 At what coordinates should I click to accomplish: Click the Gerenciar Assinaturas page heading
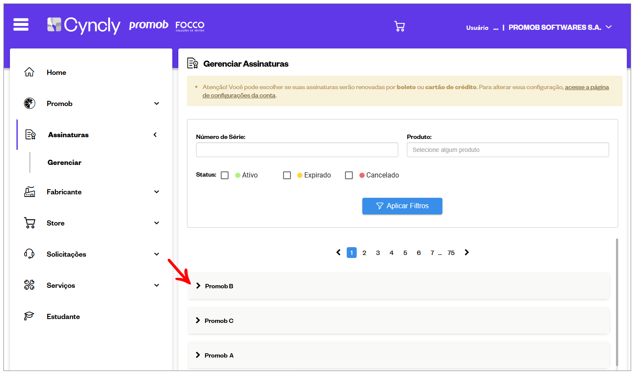(x=246, y=64)
